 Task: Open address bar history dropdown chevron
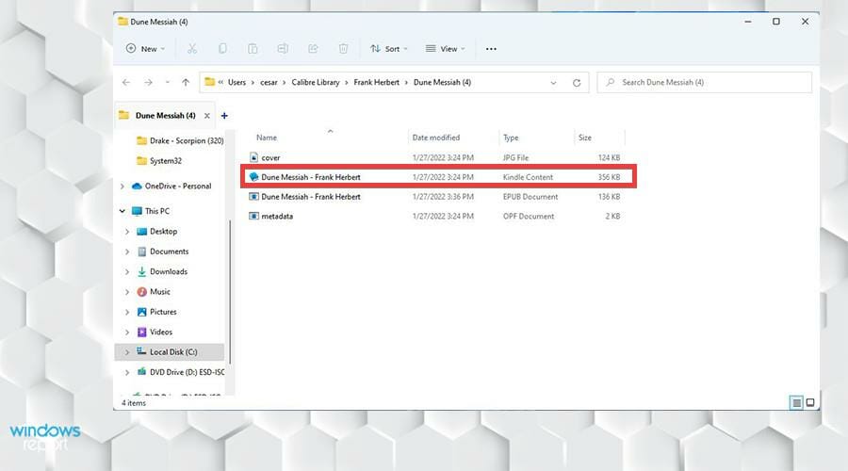553,83
